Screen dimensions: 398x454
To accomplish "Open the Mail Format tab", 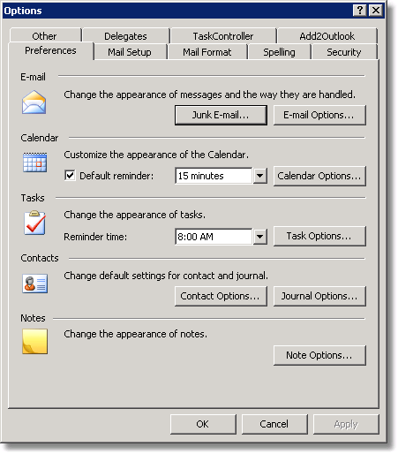I will click(207, 52).
